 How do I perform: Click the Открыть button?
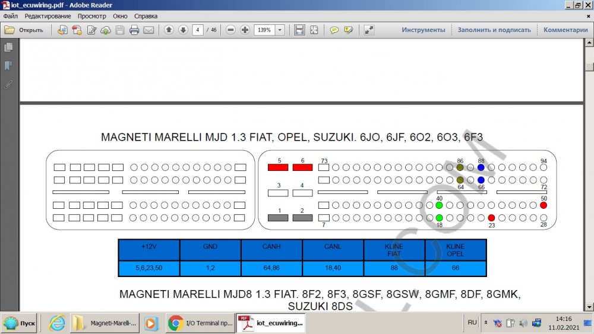(x=24, y=30)
